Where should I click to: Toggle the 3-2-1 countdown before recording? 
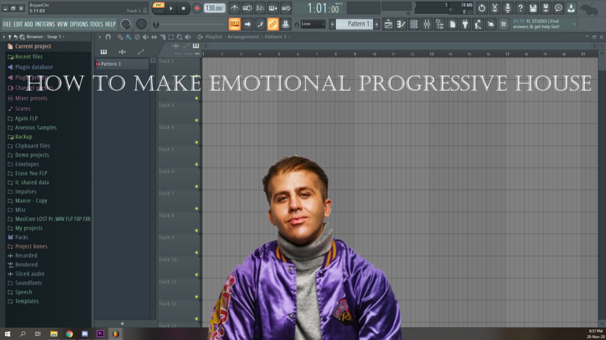pos(260,8)
